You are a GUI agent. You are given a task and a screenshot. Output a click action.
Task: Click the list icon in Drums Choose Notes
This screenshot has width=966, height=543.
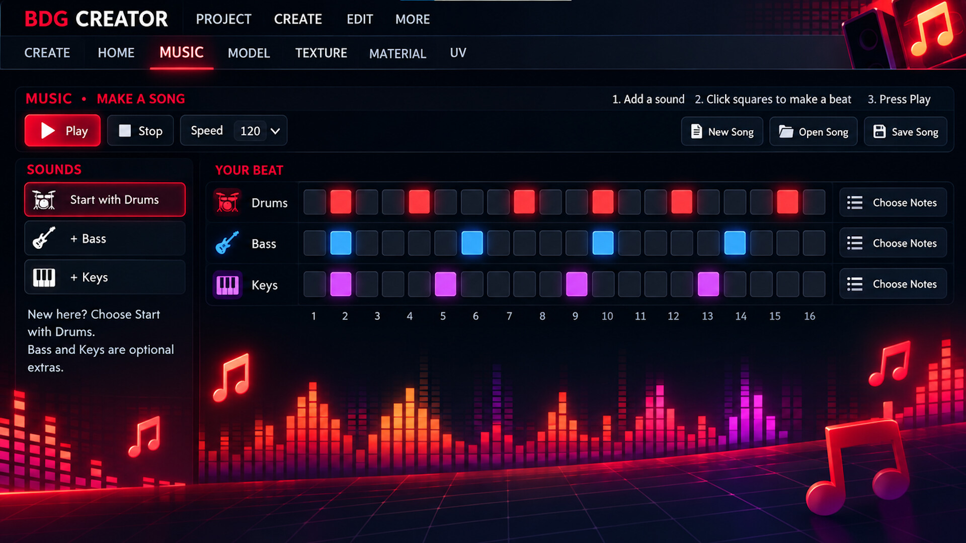pos(855,202)
